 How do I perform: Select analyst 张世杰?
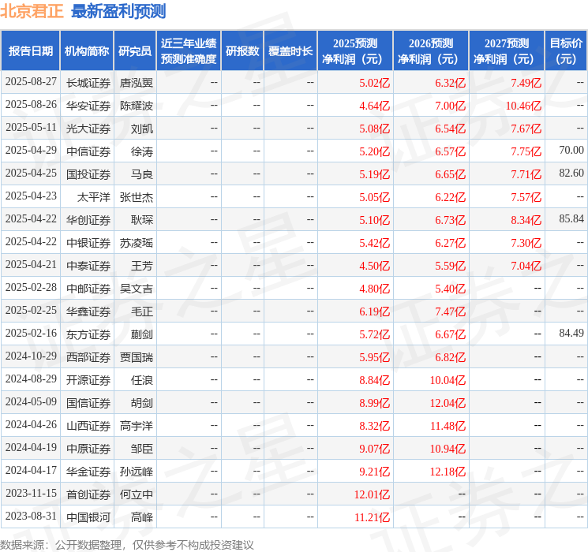pyautogui.click(x=137, y=197)
